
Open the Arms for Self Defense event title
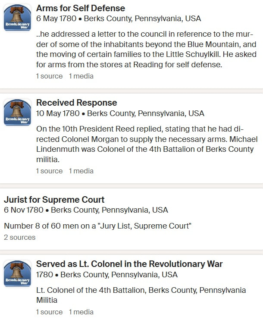pyautogui.click(x=81, y=8)
